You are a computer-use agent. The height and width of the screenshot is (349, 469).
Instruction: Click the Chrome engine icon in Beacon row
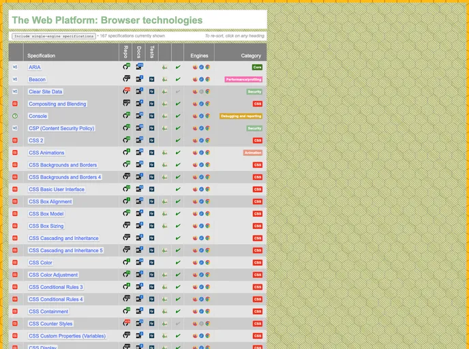pos(208,80)
